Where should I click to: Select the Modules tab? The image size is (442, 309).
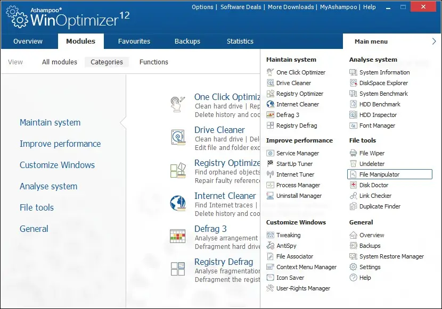(x=80, y=41)
